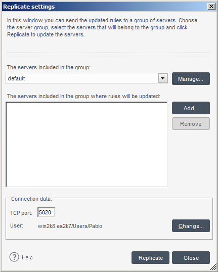Click the resize grip in window corner
The width and height of the screenshot is (218, 272).
[x=213, y=267]
